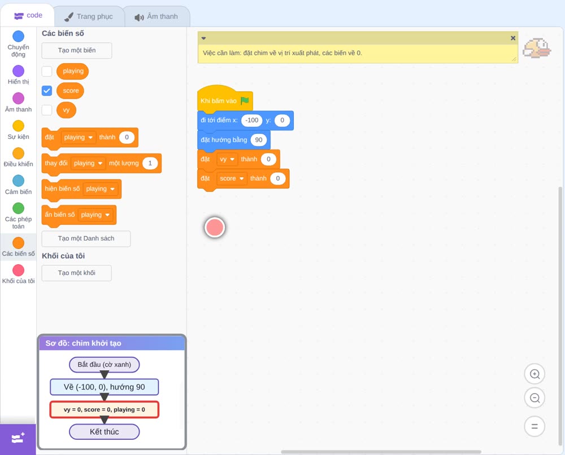Click the value field in thay đổi block
The image size is (565, 455).
point(150,163)
